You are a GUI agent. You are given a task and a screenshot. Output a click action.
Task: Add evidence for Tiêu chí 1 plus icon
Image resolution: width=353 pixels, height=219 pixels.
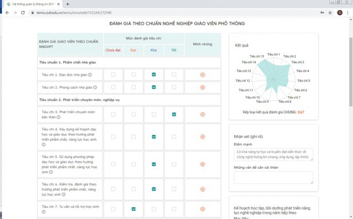click(203, 75)
